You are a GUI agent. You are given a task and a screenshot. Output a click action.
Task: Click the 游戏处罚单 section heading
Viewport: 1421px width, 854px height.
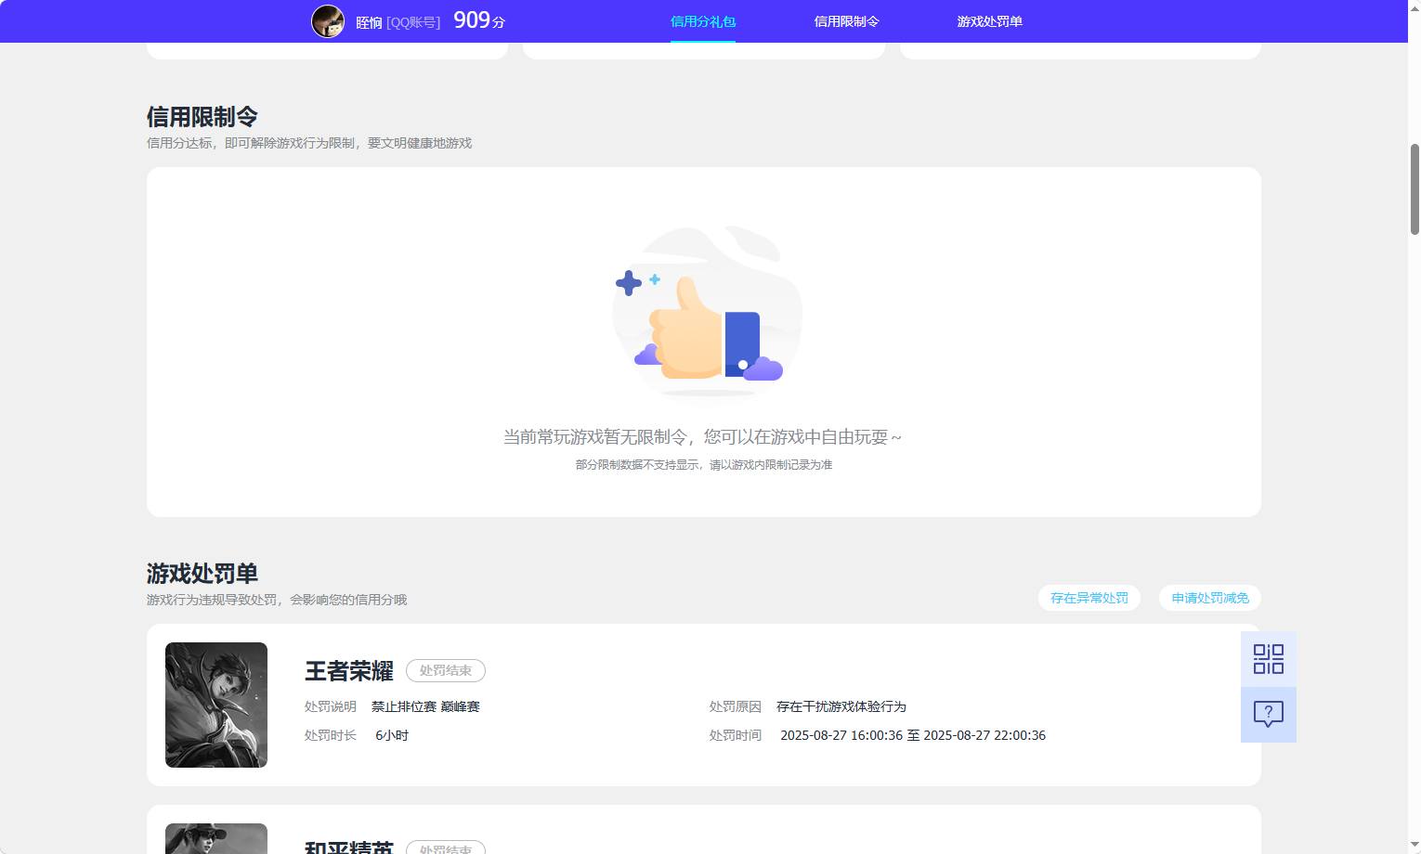(202, 574)
